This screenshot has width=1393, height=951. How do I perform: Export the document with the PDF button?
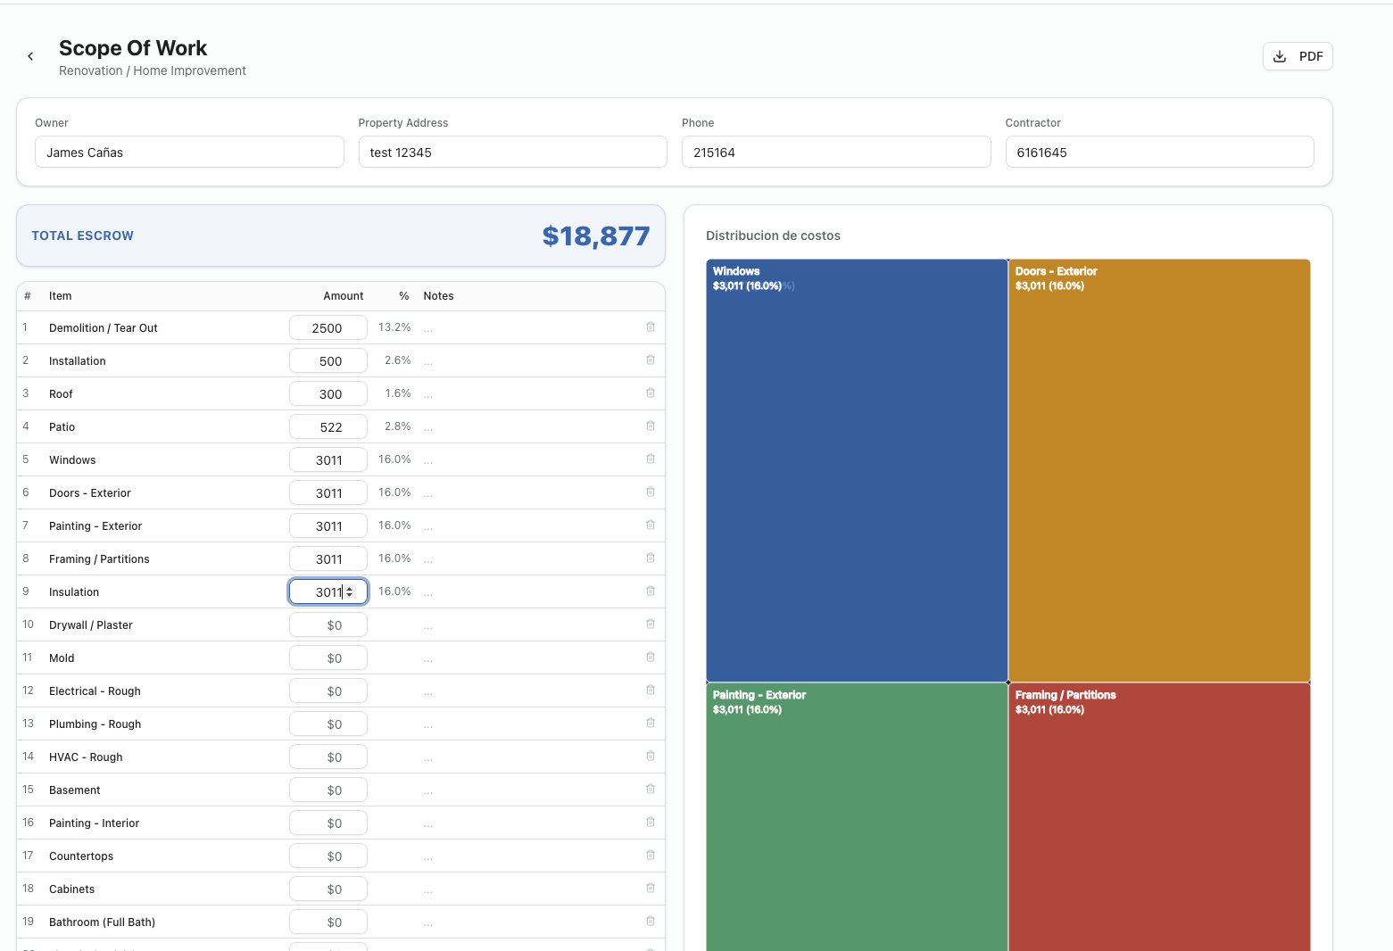1297,56
